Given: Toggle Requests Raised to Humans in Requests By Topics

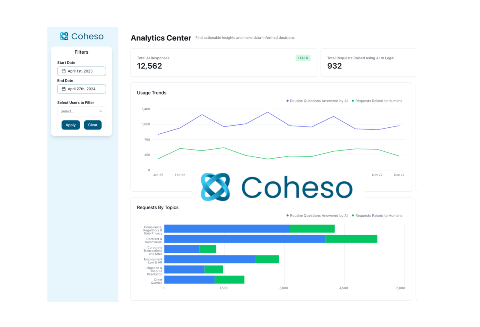Looking at the screenshot, I should tap(379, 215).
